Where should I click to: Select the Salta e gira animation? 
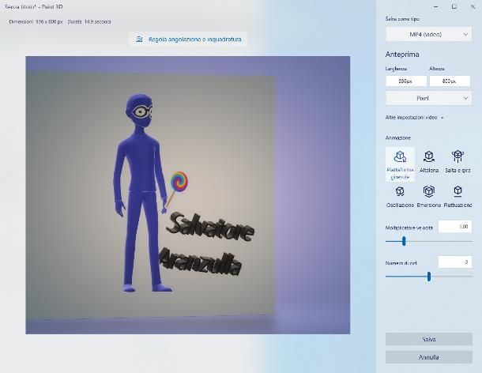coord(458,161)
